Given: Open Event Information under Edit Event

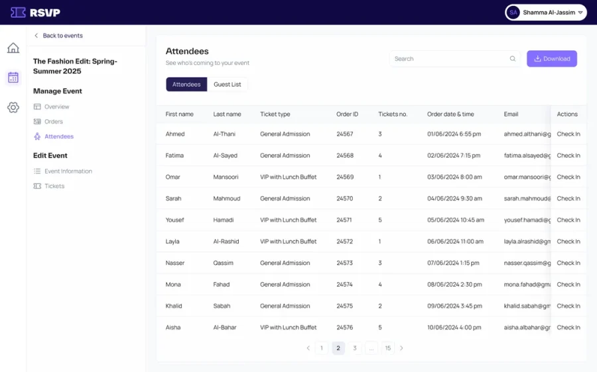Looking at the screenshot, I should tap(68, 171).
